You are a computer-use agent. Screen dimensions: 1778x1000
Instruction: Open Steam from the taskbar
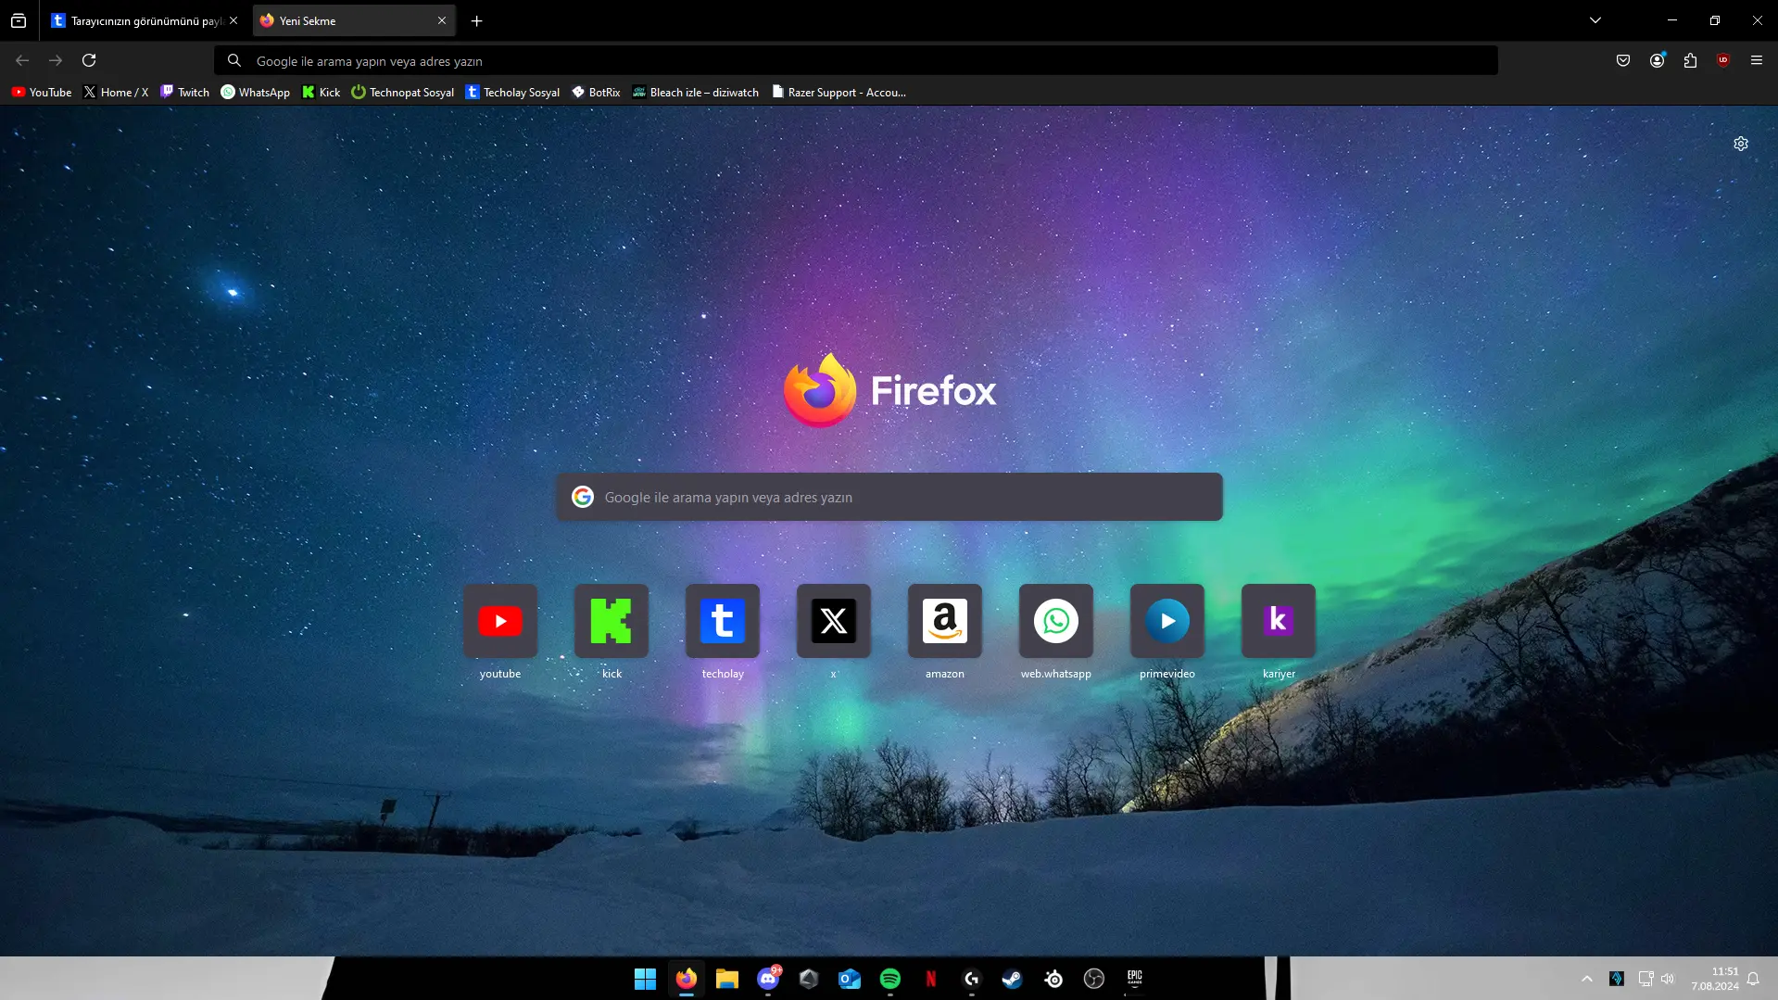click(x=1012, y=979)
